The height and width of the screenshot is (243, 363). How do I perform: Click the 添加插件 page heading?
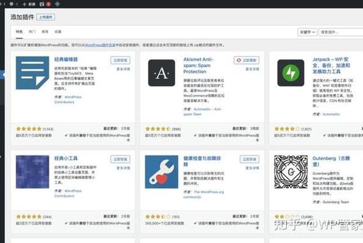[x=22, y=17]
